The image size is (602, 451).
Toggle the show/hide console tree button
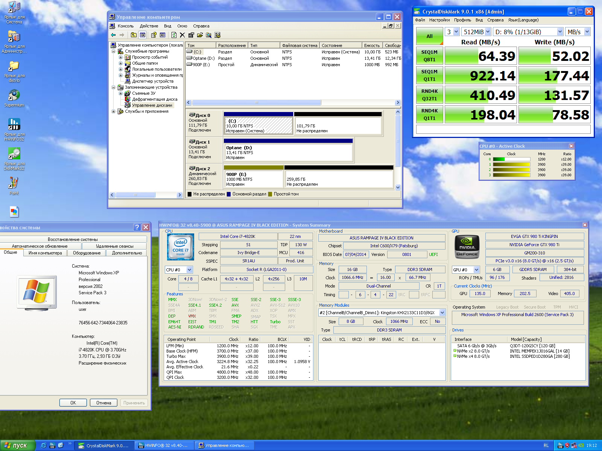coord(143,35)
